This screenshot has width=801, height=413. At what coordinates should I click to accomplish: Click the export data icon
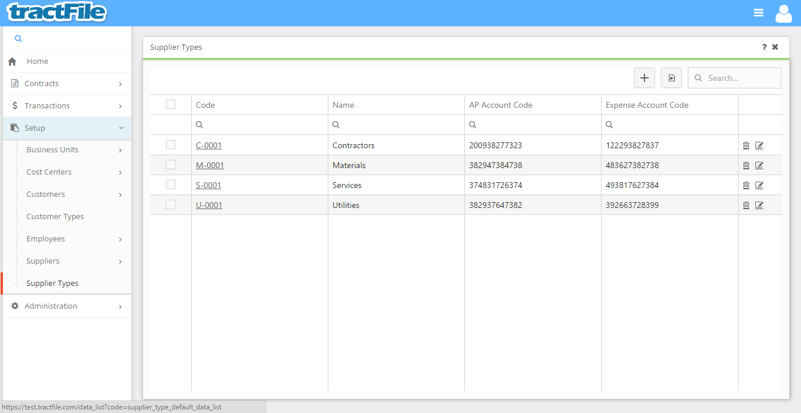click(671, 78)
